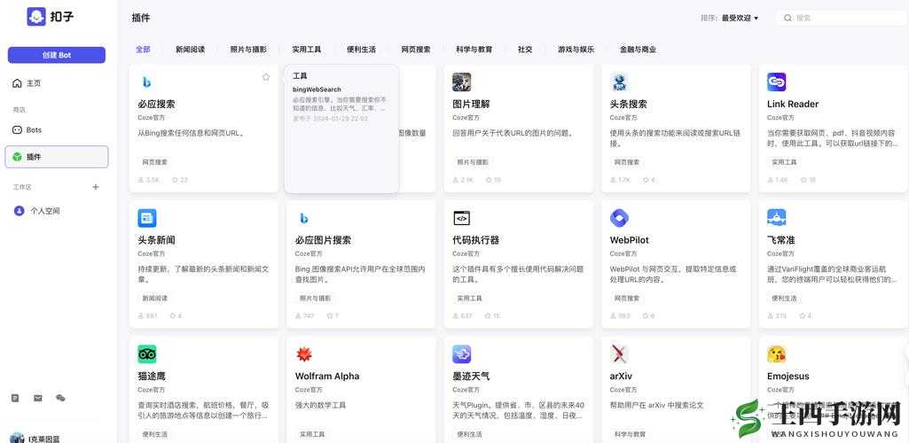Click 实用工具 tag on 代码执行器 card
This screenshot has height=443, width=909.
pyautogui.click(x=469, y=299)
